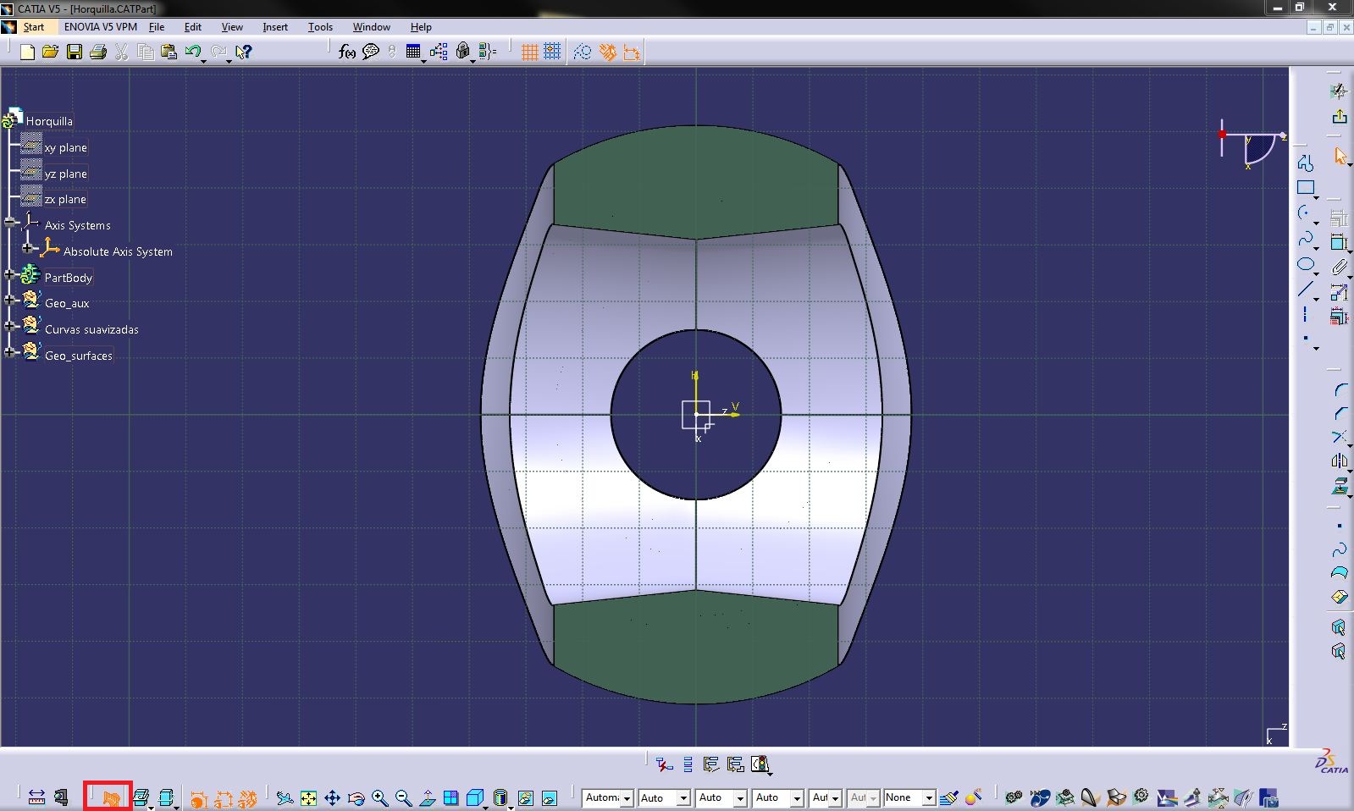Open Undo history dropdown arrow

[x=204, y=61]
